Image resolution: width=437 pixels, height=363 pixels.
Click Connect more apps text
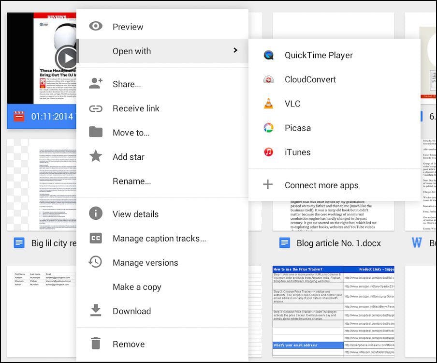[321, 185]
